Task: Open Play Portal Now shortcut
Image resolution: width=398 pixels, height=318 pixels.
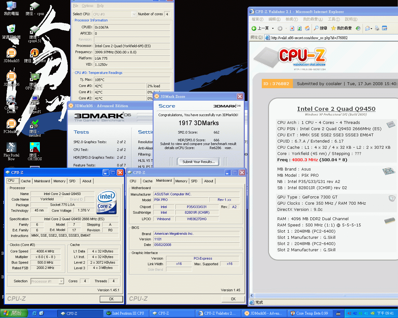Action: 11,151
